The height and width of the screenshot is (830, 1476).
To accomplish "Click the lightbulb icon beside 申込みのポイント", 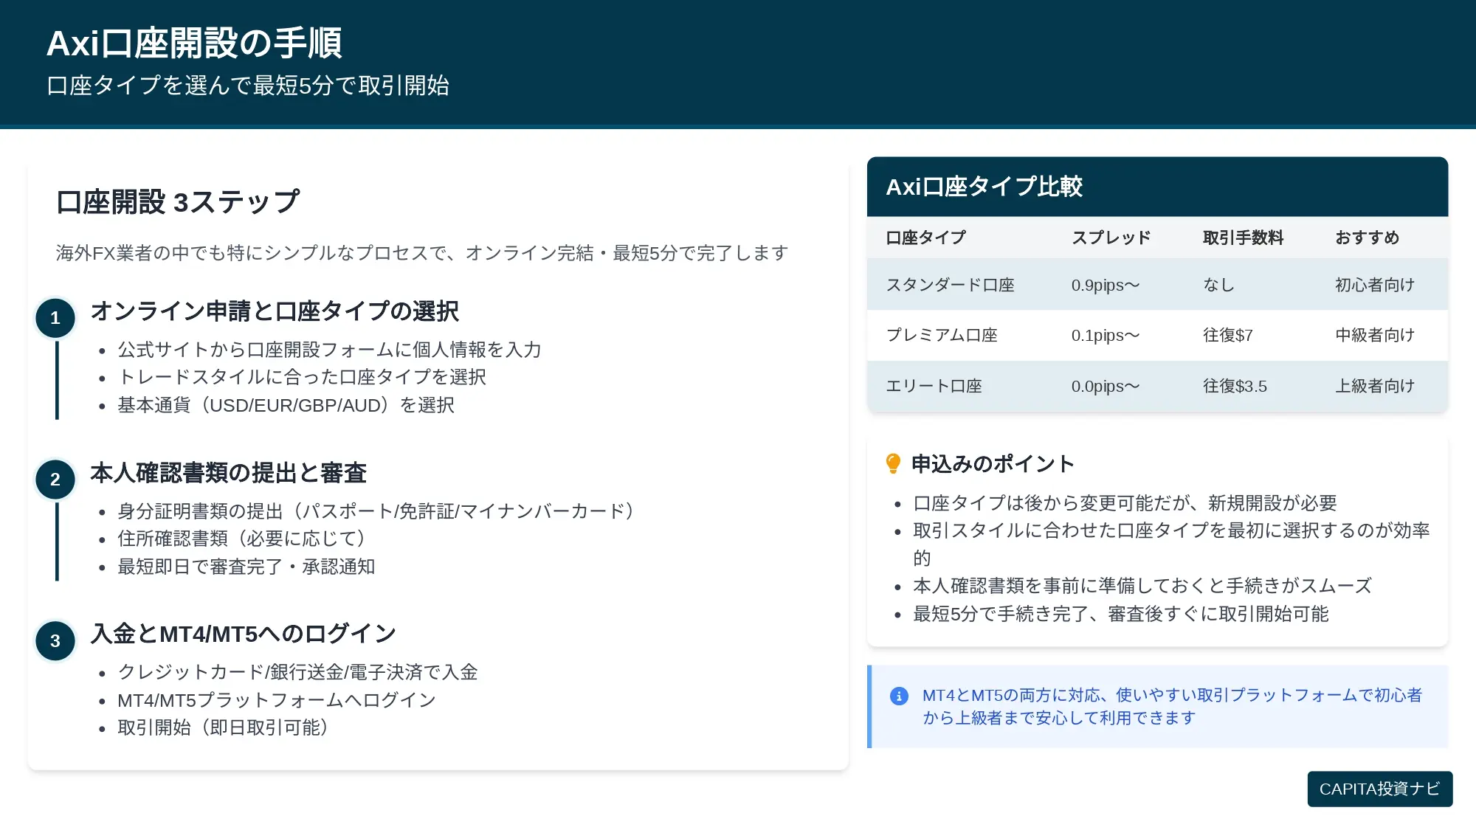I will click(x=893, y=464).
